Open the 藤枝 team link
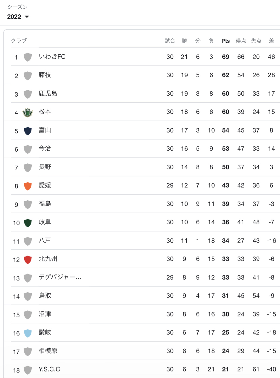The height and width of the screenshot is (378, 280). click(x=45, y=75)
